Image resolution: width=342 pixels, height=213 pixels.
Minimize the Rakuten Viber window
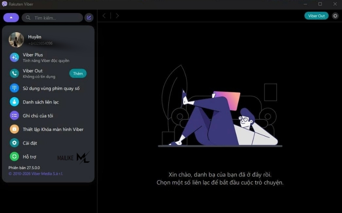point(305,4)
